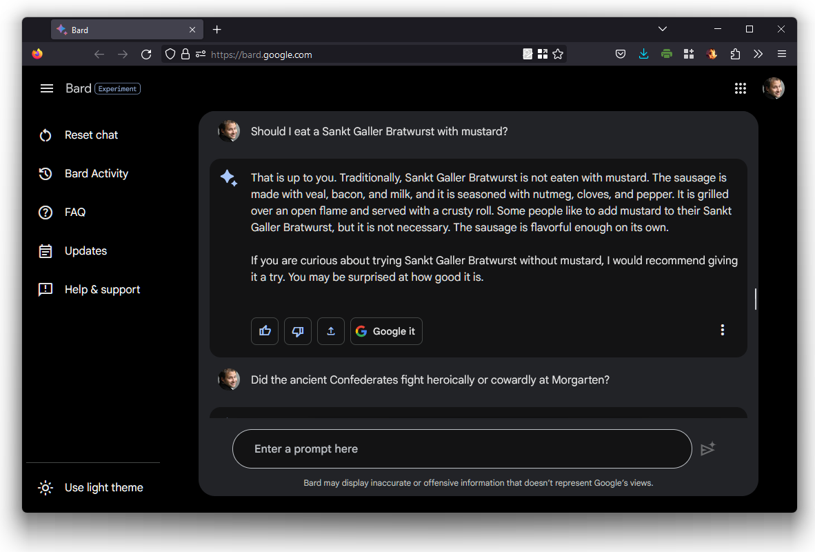This screenshot has height=552, width=815.
Task: Give a thumbs up to the response
Action: point(265,331)
